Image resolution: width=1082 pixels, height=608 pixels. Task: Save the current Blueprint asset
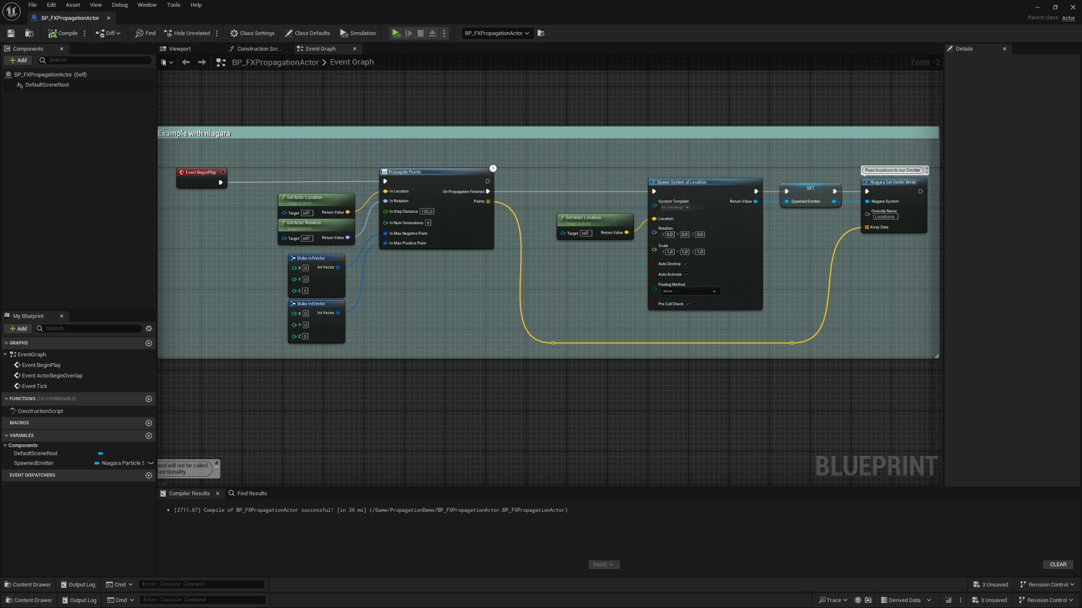point(10,33)
